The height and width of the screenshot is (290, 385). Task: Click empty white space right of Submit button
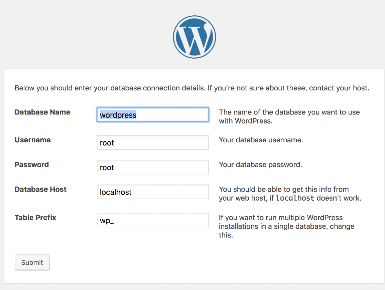click(x=201, y=263)
